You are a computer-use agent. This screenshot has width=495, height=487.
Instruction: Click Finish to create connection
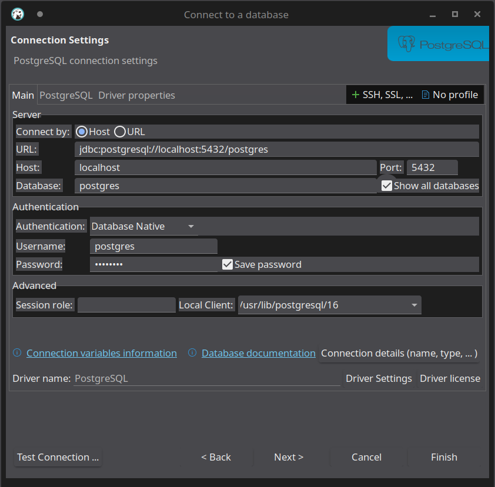coord(444,457)
